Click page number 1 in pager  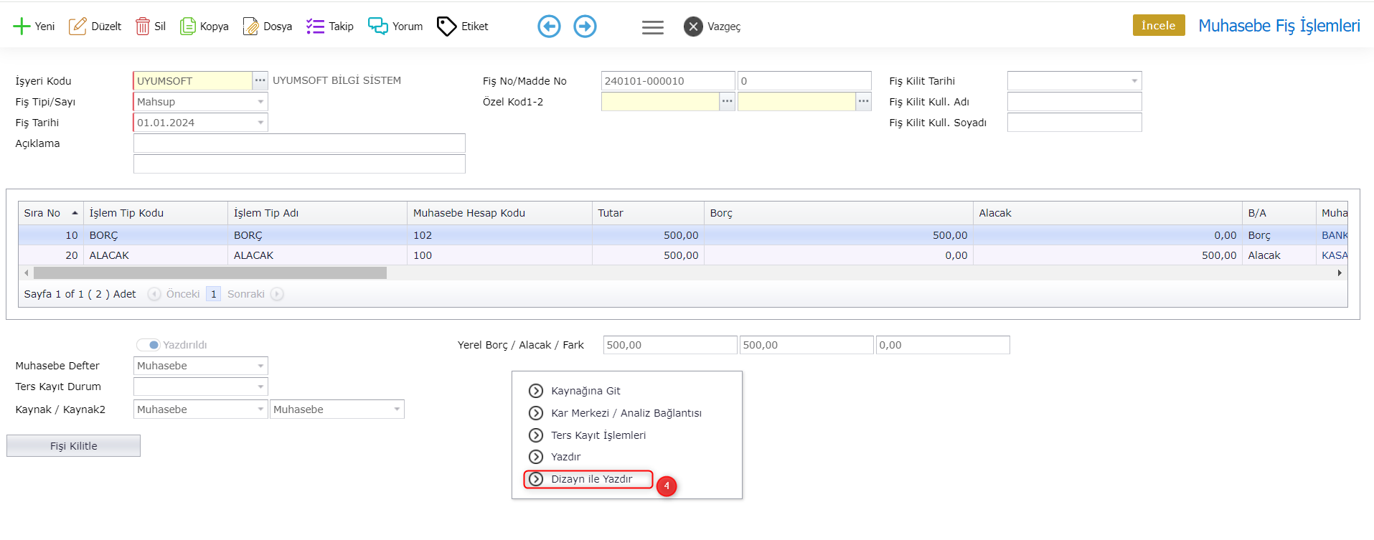tap(213, 294)
